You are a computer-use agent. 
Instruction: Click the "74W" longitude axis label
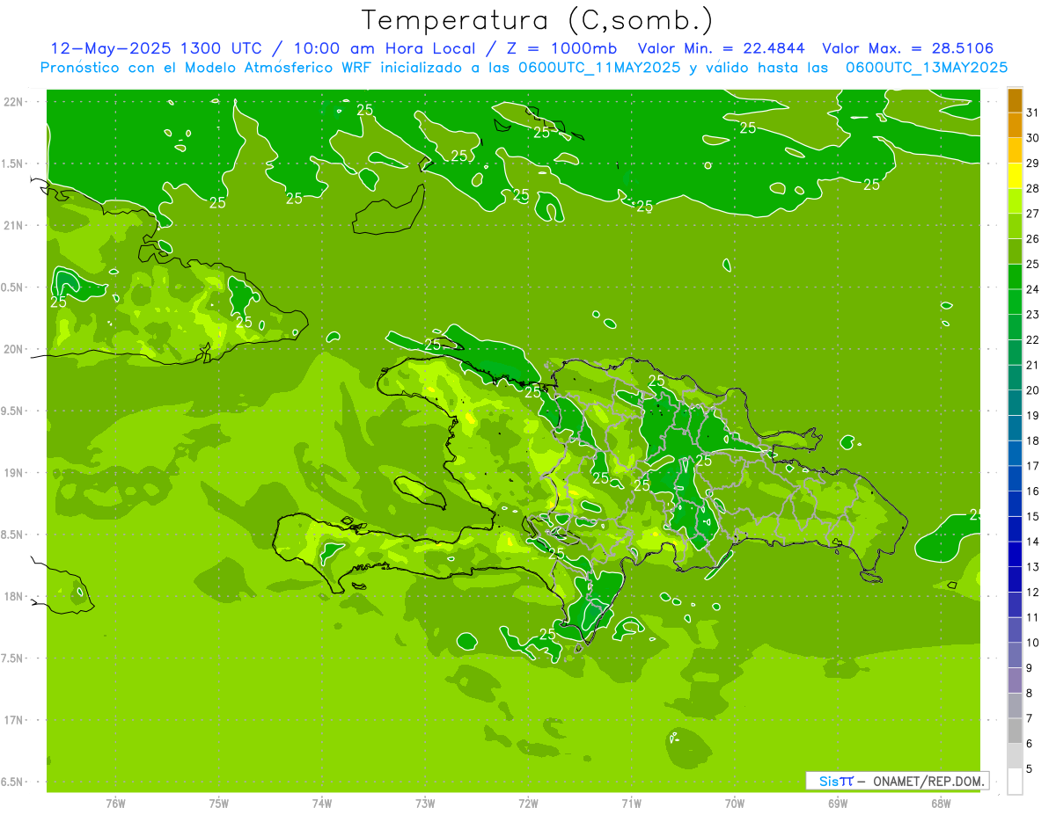coord(322,803)
